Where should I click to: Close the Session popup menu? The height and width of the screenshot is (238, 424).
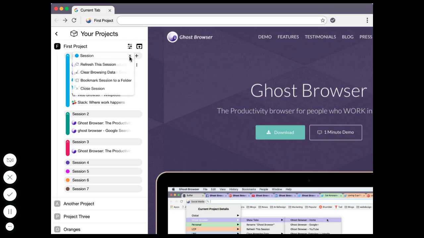(130, 56)
